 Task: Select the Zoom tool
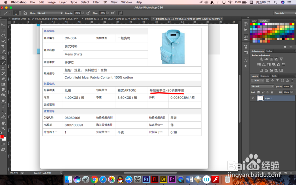[3, 128]
